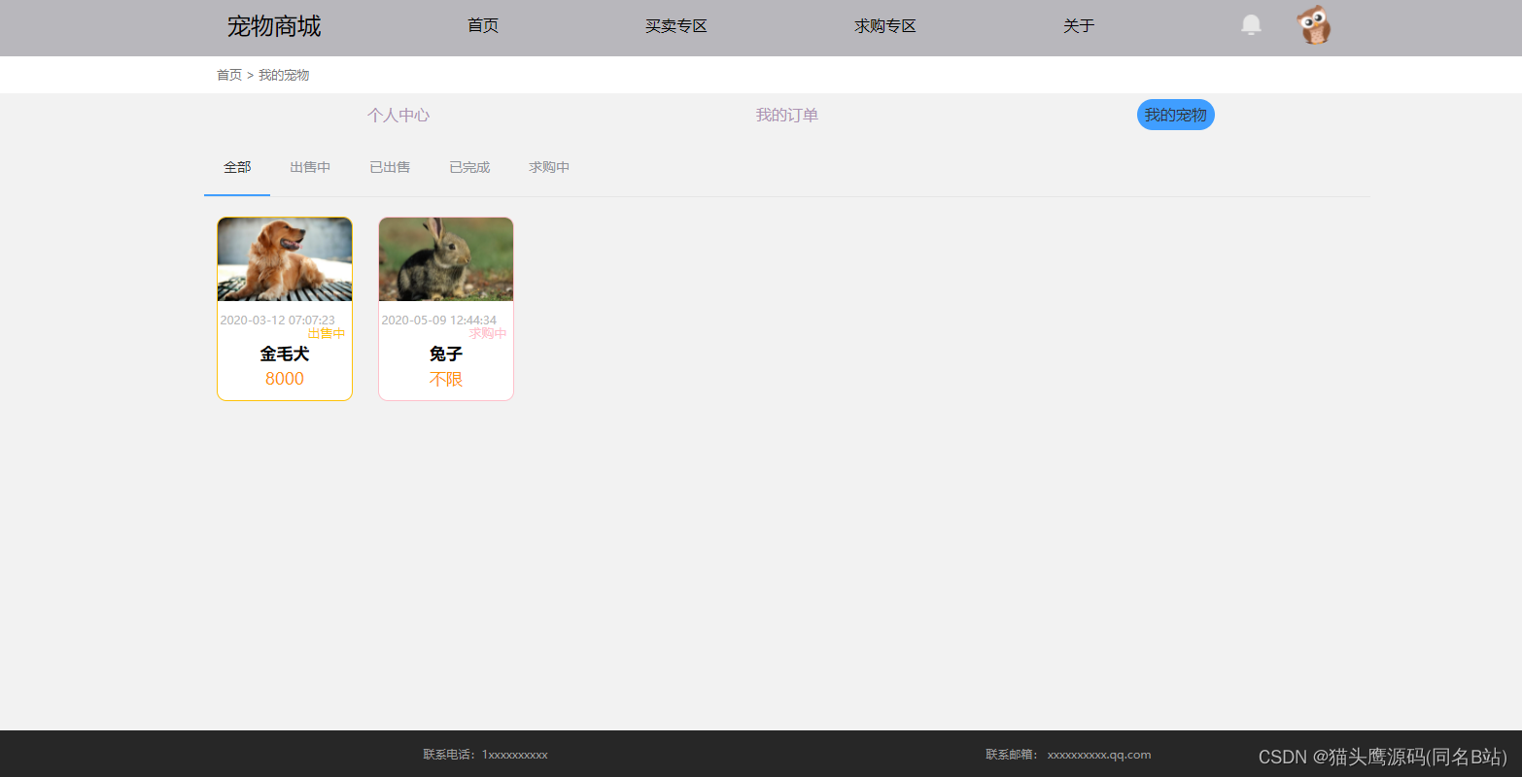Switch to the 全部 tab

[236, 167]
